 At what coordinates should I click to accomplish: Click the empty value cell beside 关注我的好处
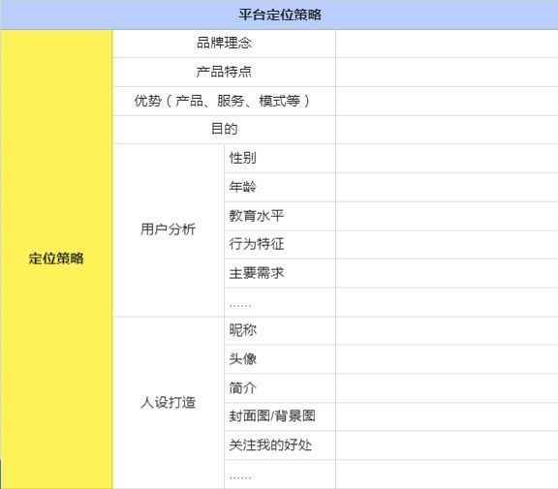click(447, 445)
